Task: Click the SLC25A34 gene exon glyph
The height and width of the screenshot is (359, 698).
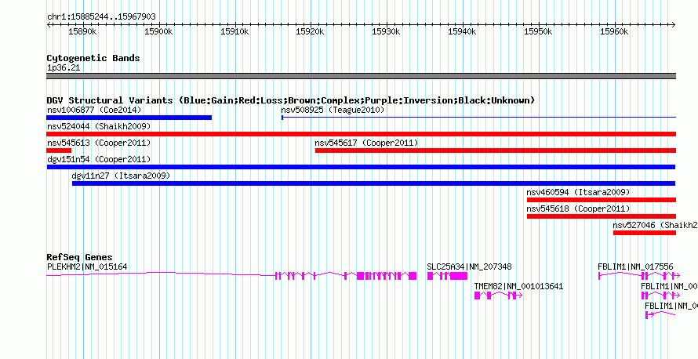Action: (447, 276)
